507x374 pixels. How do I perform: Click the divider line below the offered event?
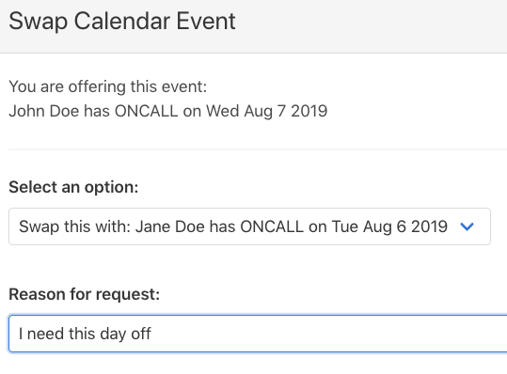(258, 149)
